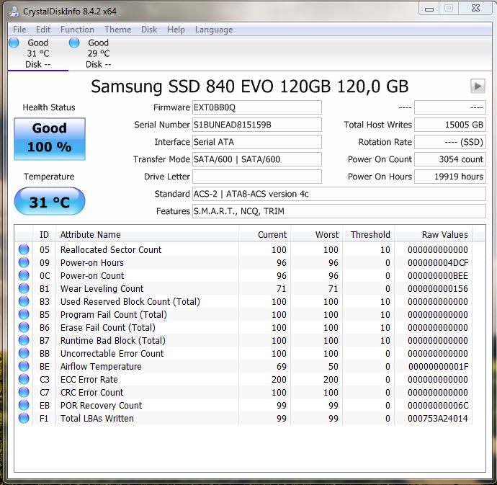Click status orb for CRC Error Count
497x485 pixels.
click(24, 392)
